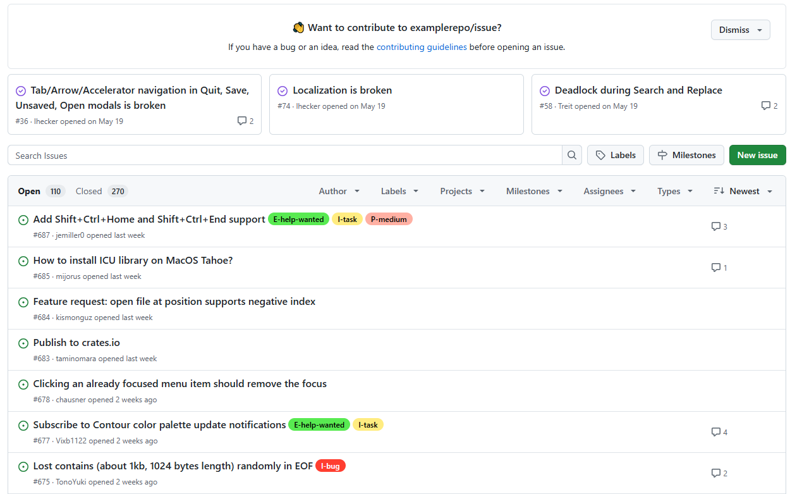Select the E-help-wanted label on issue #687
This screenshot has width=790, height=494.
pyautogui.click(x=298, y=219)
